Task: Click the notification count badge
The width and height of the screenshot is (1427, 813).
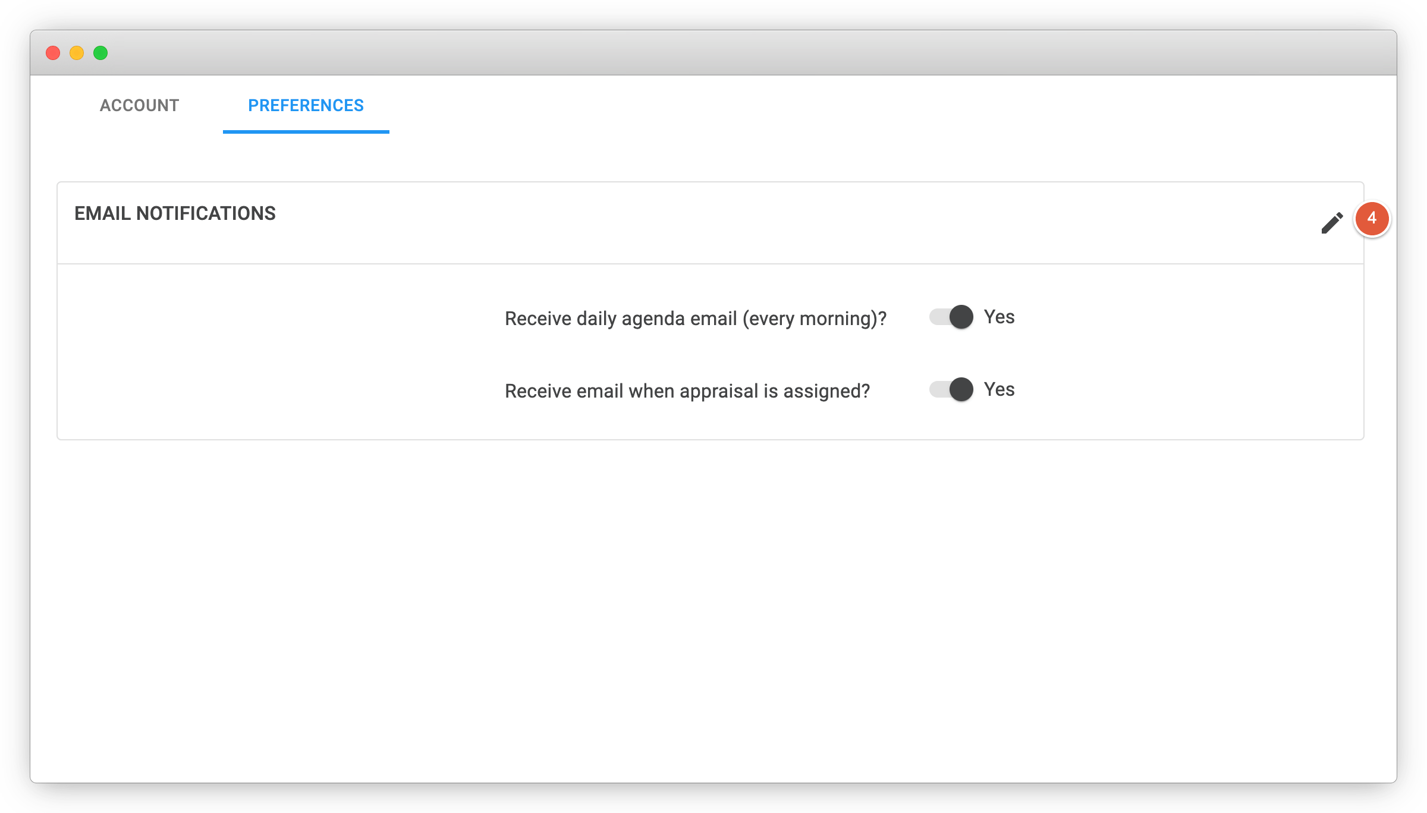Action: (x=1373, y=219)
